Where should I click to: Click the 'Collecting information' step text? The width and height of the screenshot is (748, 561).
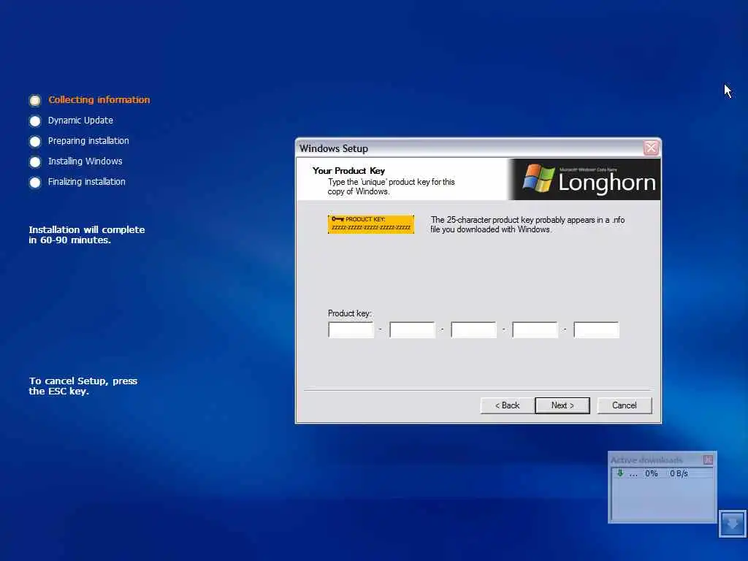click(x=99, y=99)
